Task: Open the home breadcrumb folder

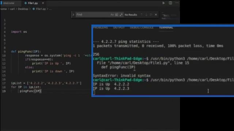Action: (3, 9)
